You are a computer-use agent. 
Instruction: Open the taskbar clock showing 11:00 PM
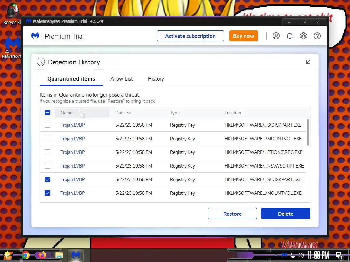point(318,255)
